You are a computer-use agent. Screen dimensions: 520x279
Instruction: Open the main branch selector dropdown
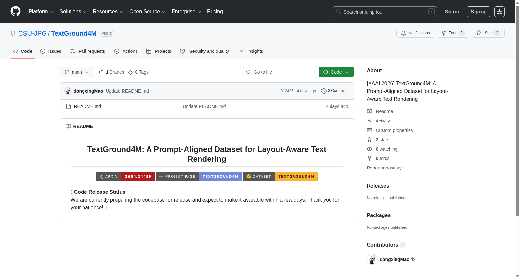click(77, 72)
